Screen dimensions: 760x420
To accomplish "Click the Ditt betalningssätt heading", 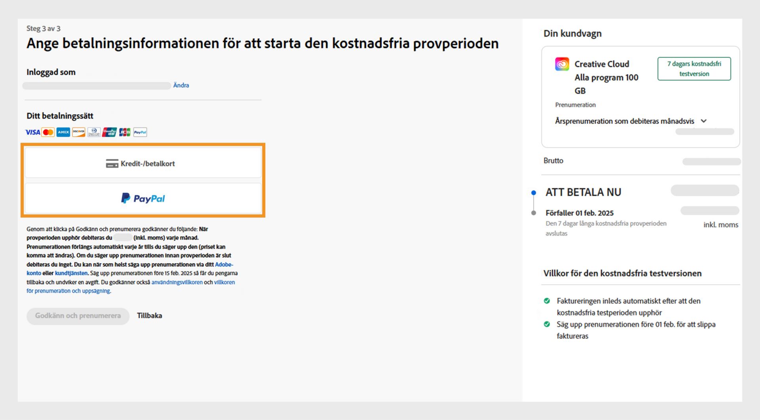I will [x=60, y=116].
